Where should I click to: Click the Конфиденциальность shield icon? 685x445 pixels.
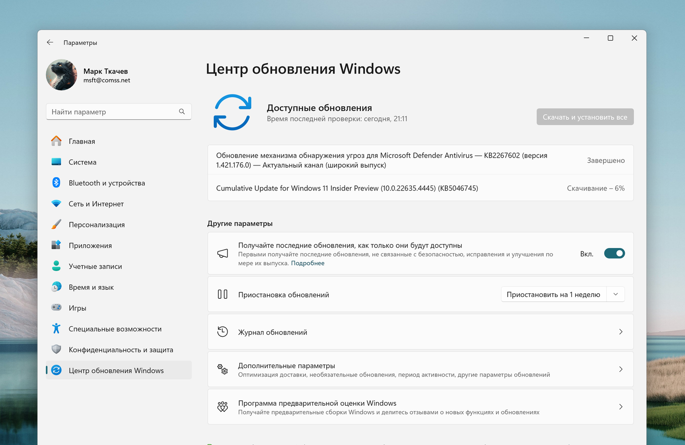pyautogui.click(x=56, y=350)
